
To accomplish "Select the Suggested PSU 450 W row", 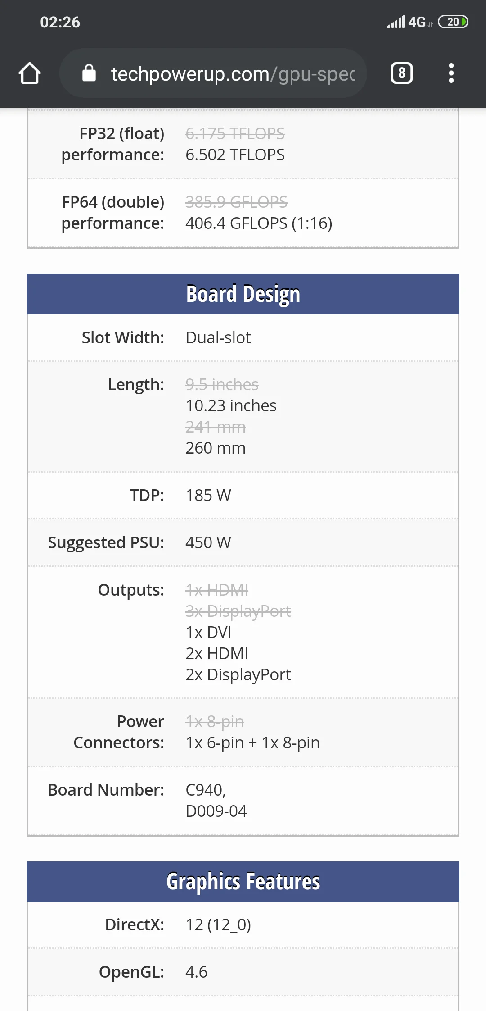I will (x=243, y=543).
